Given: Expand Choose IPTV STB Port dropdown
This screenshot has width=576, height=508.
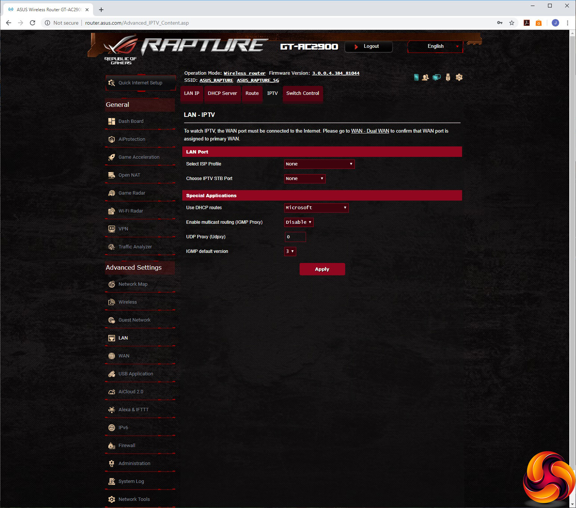Looking at the screenshot, I should [305, 179].
